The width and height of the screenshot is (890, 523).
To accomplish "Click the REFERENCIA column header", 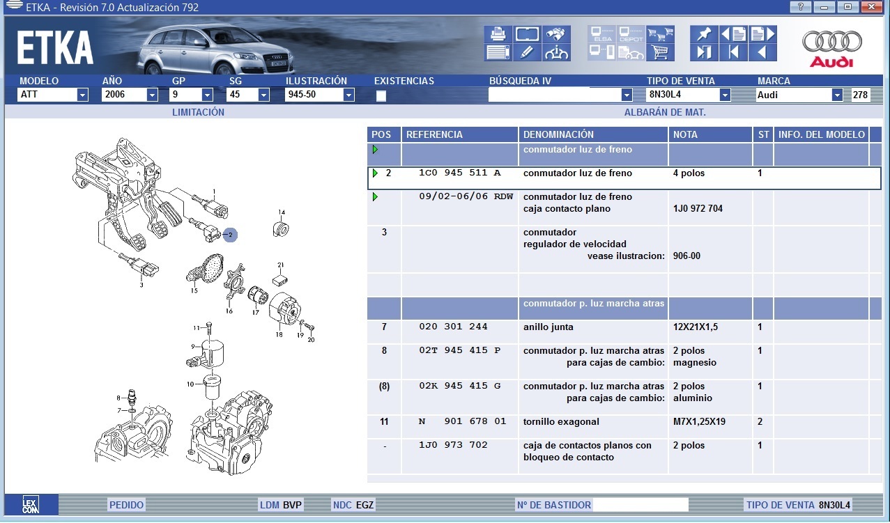I will pyautogui.click(x=460, y=134).
